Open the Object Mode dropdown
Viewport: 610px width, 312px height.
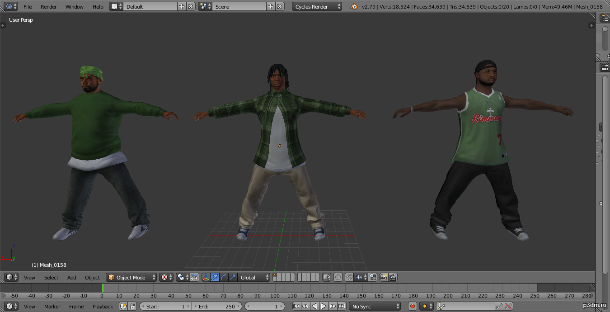[x=131, y=277]
